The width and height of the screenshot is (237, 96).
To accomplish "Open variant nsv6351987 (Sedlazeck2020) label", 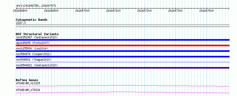I will coord(37,37).
